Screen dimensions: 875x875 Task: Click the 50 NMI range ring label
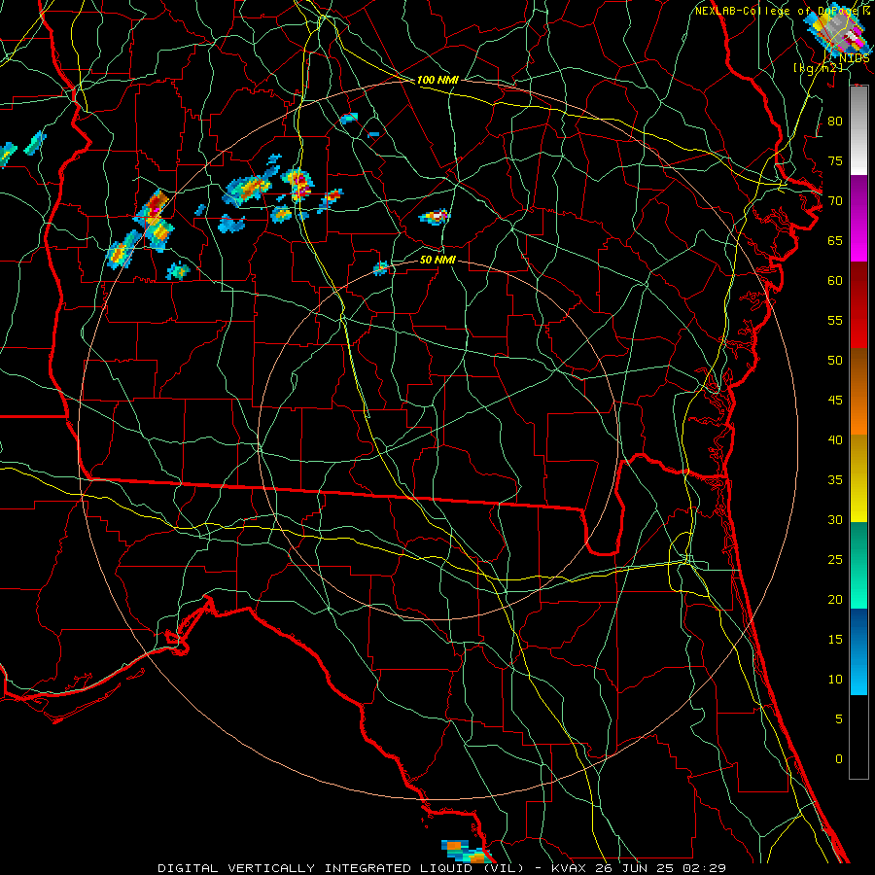pyautogui.click(x=437, y=260)
